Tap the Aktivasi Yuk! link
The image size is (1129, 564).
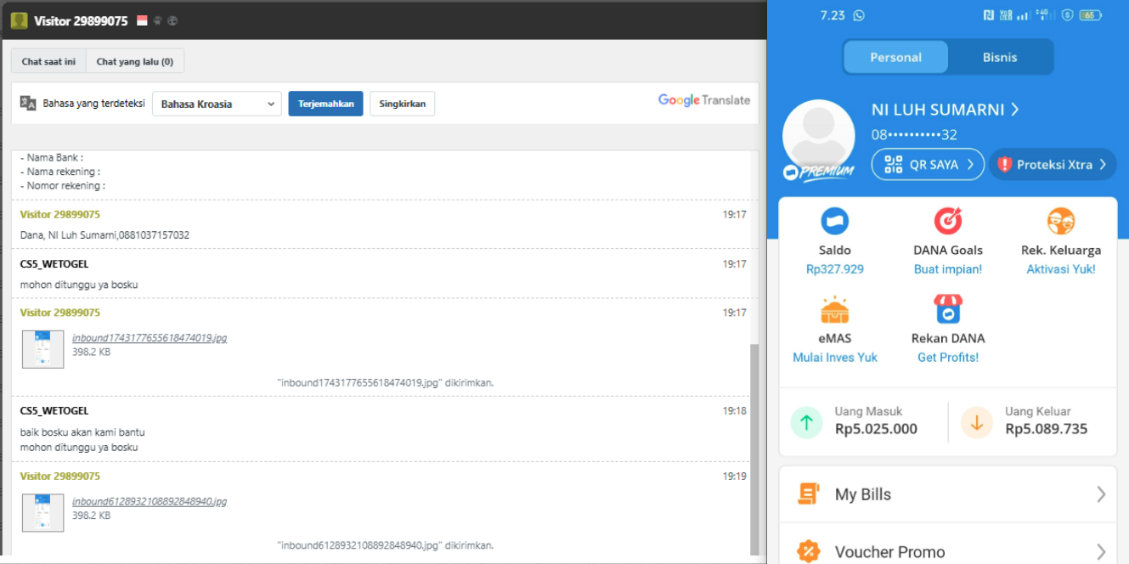coord(1061,269)
